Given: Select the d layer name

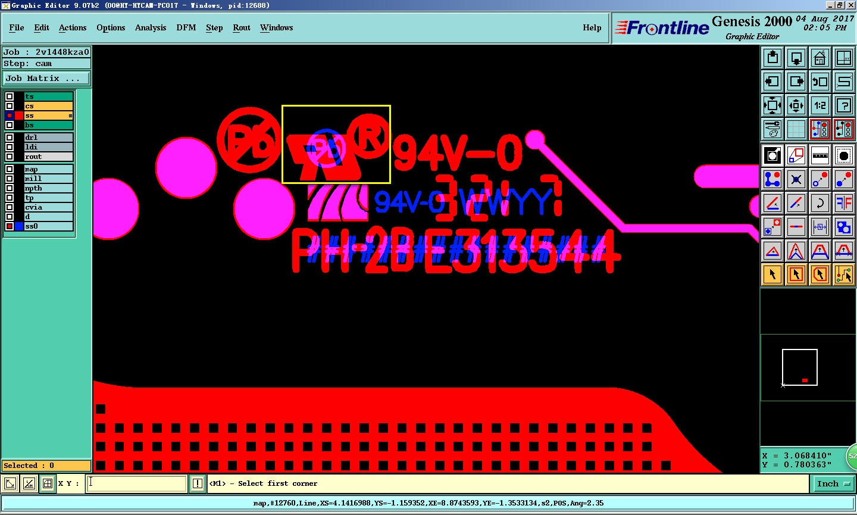Looking at the screenshot, I should coord(49,217).
